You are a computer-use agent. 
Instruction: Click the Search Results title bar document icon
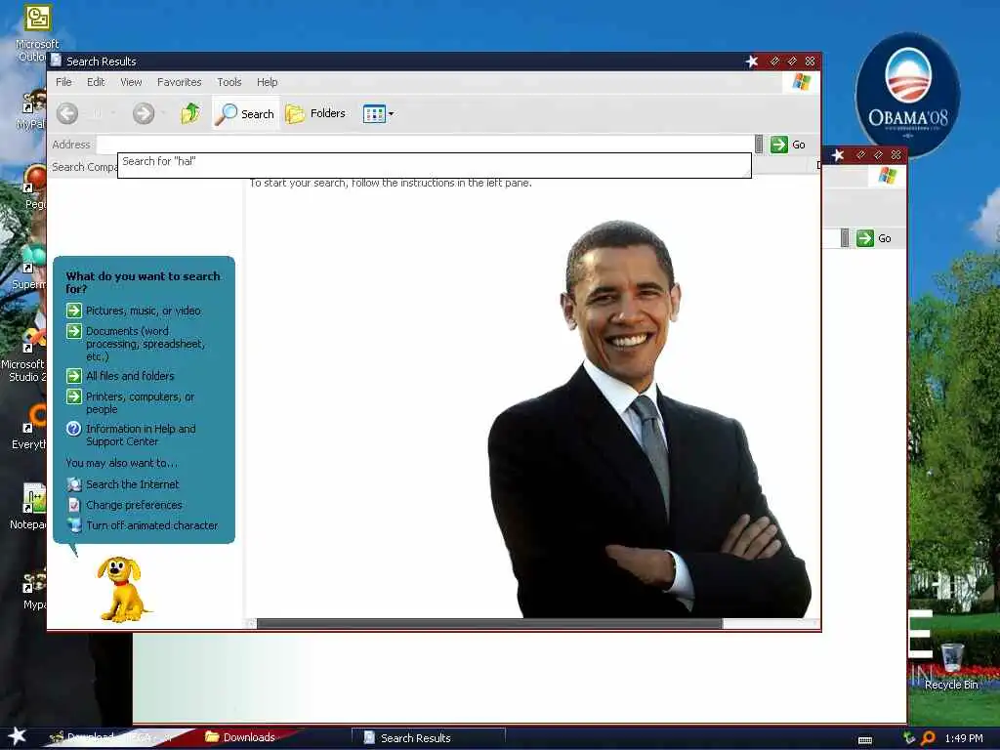[x=56, y=61]
